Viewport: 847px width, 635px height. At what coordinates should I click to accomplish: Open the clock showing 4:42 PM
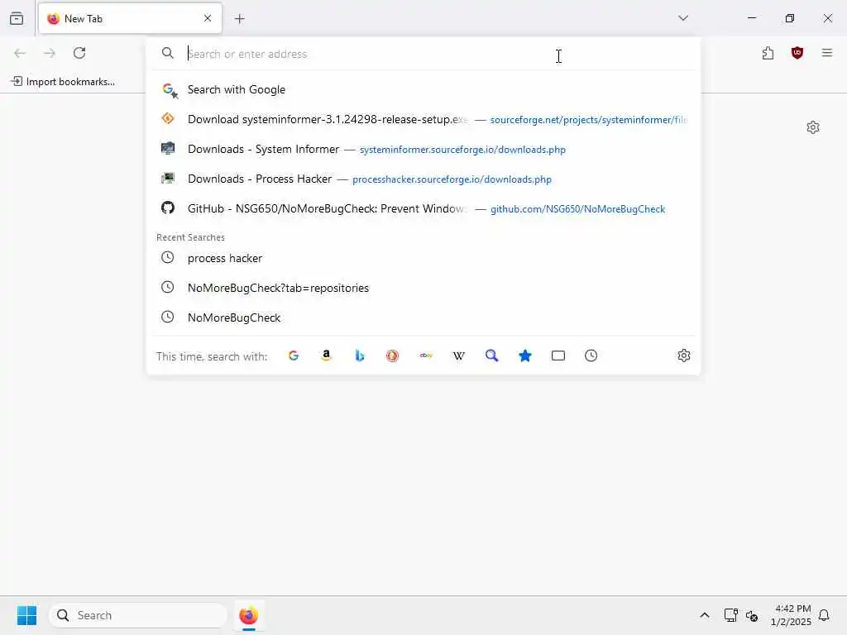(791, 615)
